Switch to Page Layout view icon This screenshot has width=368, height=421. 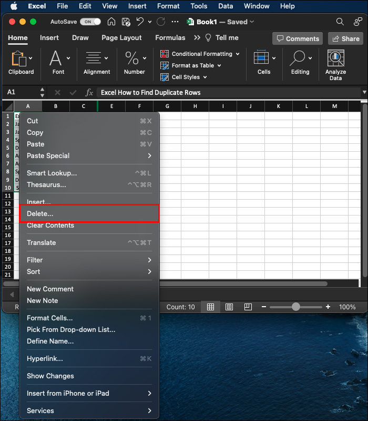(229, 307)
